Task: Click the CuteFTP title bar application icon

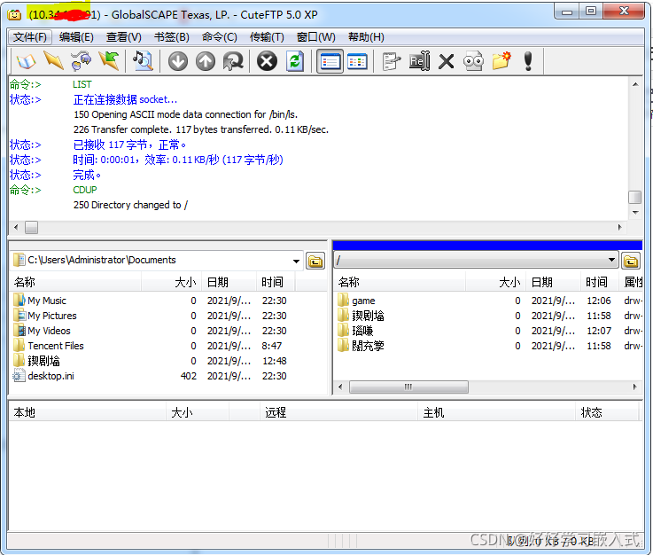Action: pos(14,14)
